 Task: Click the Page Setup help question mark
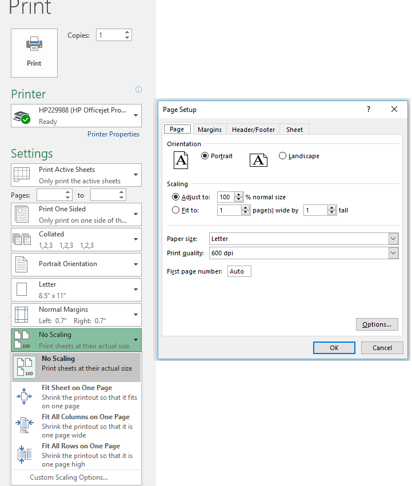pyautogui.click(x=369, y=110)
